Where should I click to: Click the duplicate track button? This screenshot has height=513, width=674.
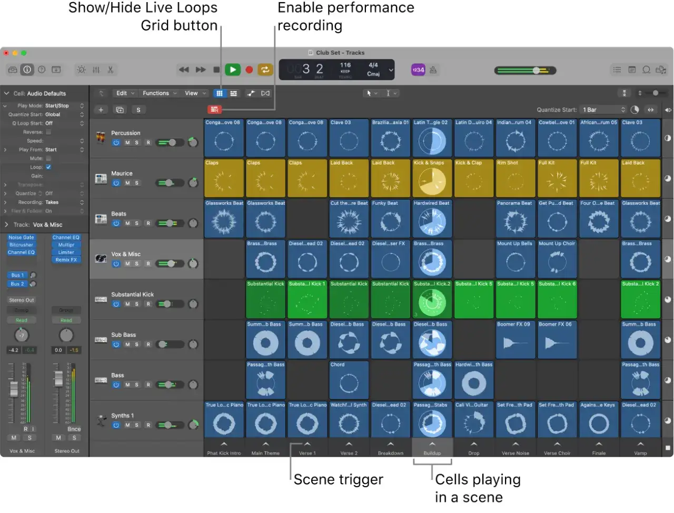(x=120, y=110)
